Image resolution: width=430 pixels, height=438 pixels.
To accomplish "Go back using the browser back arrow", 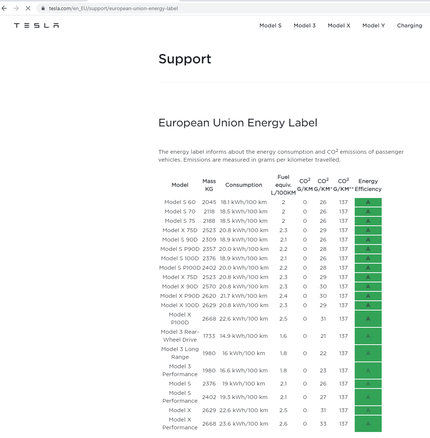I will pos(4,8).
